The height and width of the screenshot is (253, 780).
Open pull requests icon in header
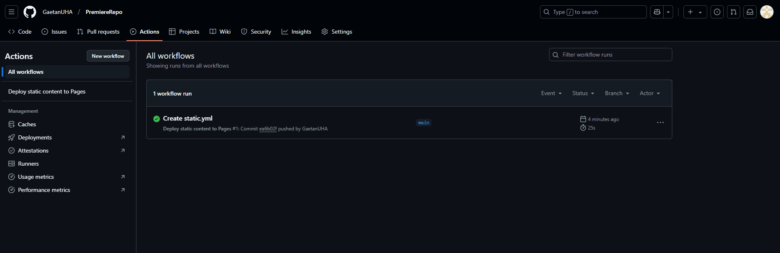click(734, 12)
